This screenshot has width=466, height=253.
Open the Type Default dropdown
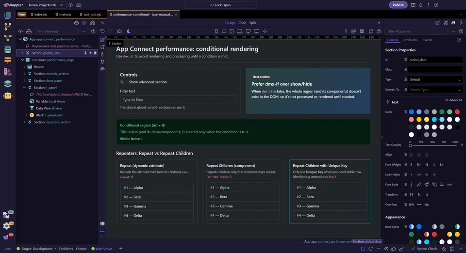click(x=435, y=79)
